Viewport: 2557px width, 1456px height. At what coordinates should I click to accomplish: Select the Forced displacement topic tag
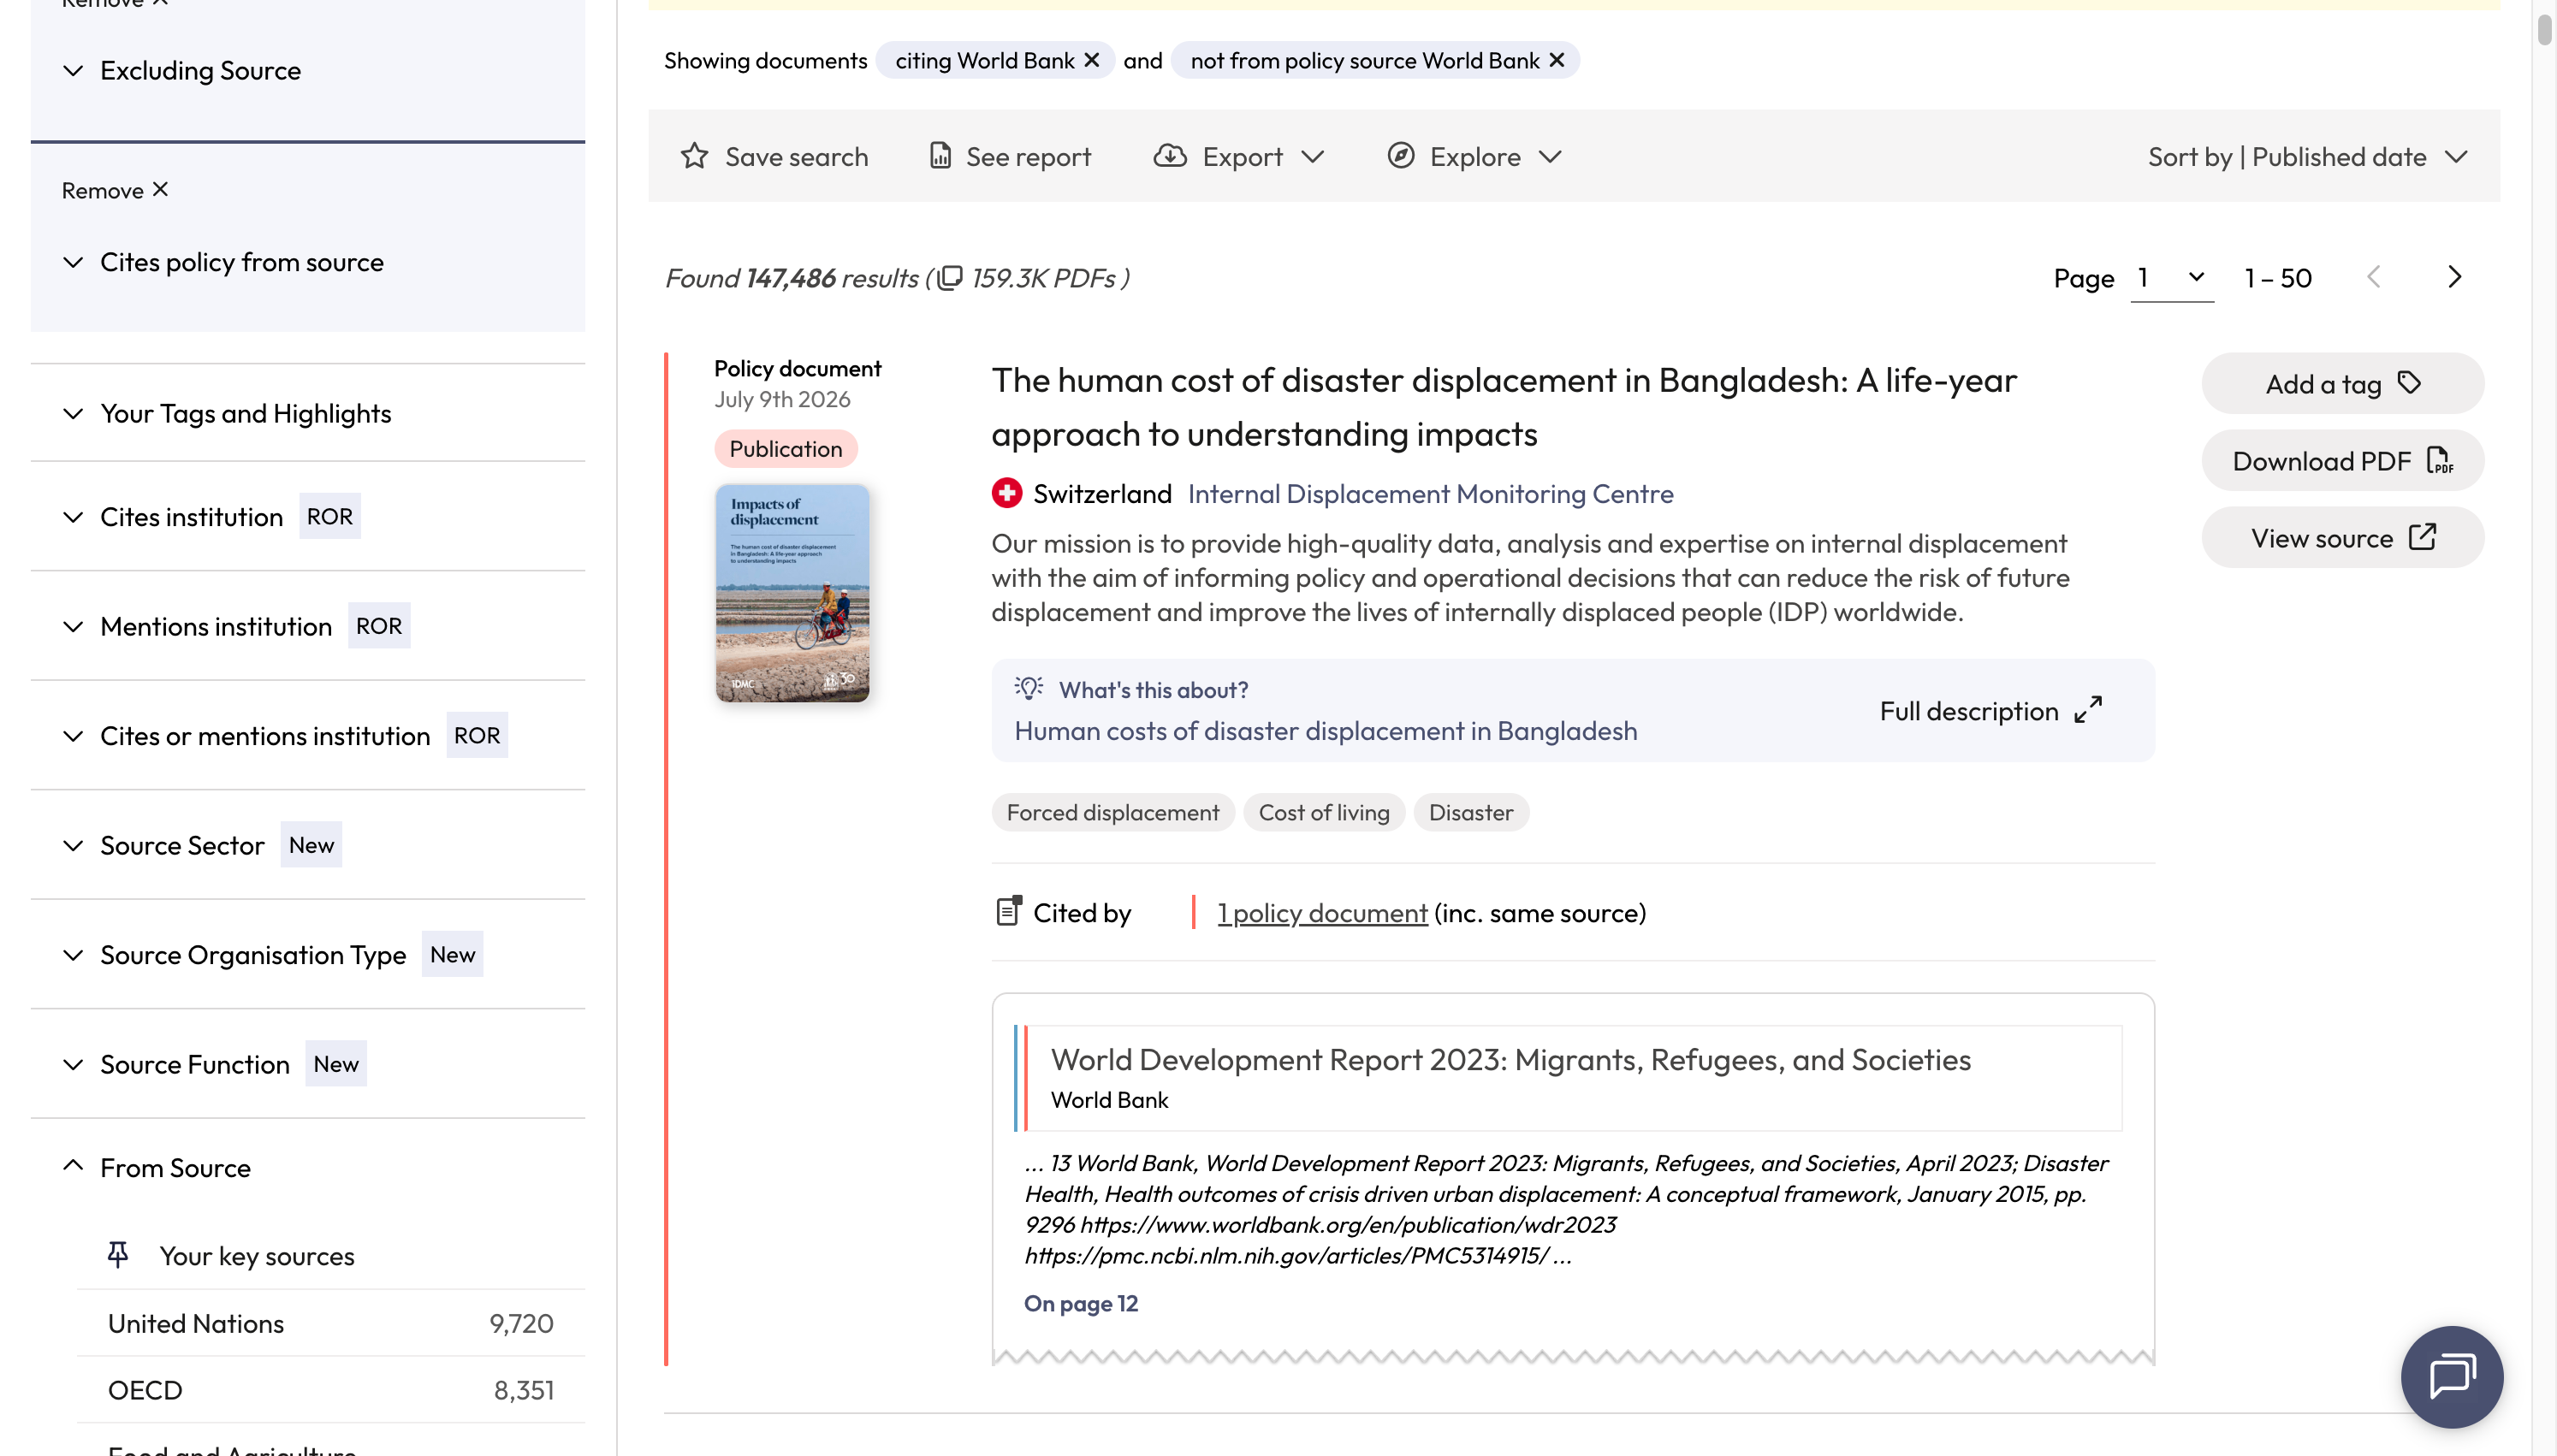tap(1113, 813)
